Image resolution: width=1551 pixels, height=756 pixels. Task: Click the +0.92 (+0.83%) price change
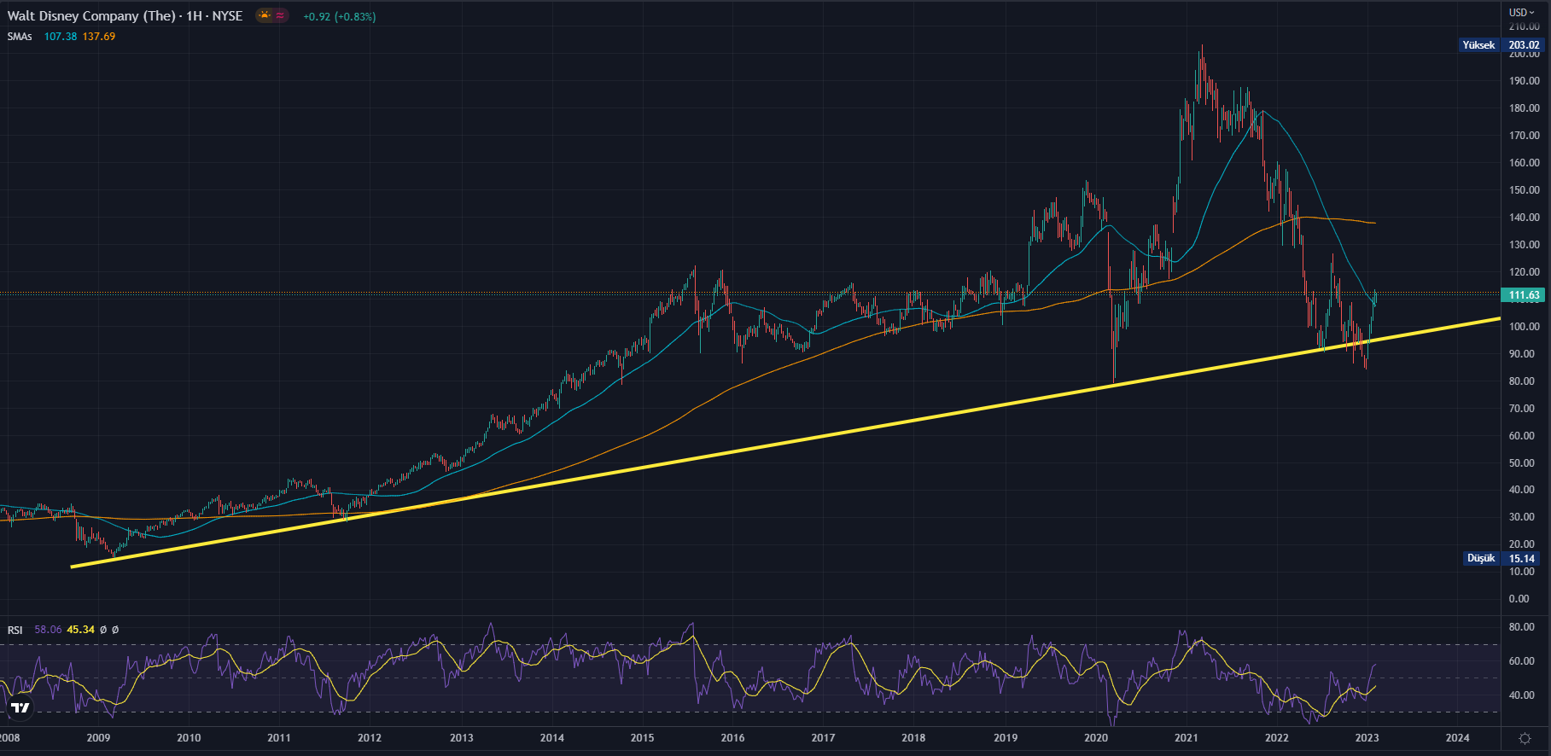point(340,16)
